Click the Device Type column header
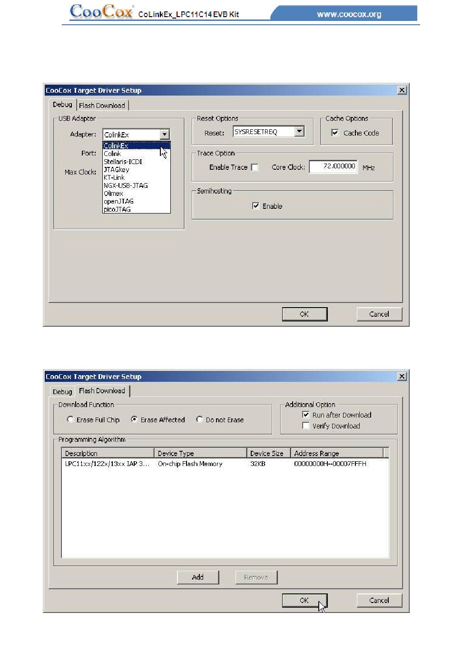452x670 pixels. (200, 453)
